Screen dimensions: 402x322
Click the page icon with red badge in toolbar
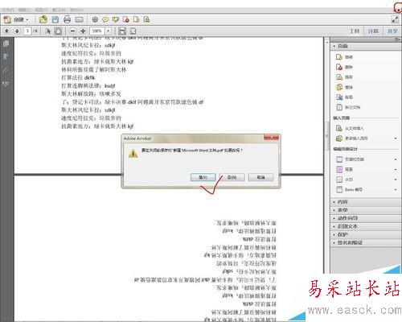126,19
